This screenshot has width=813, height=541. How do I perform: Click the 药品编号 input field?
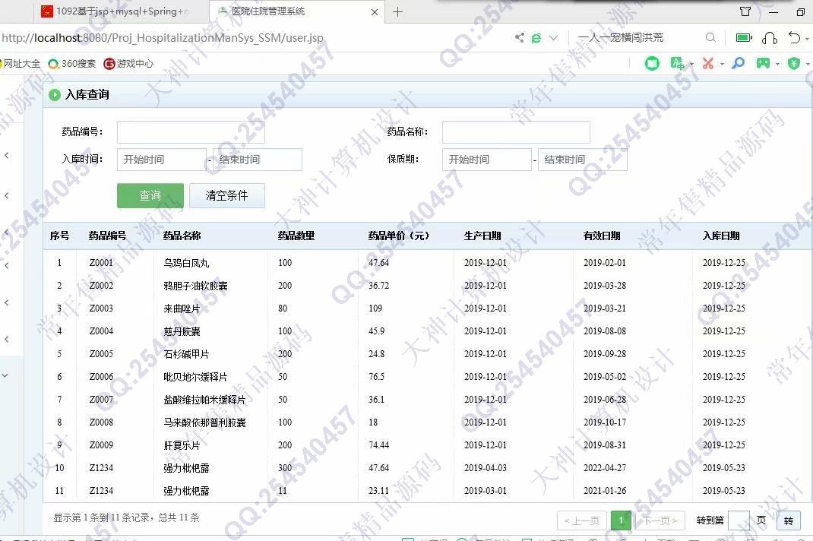[191, 132]
